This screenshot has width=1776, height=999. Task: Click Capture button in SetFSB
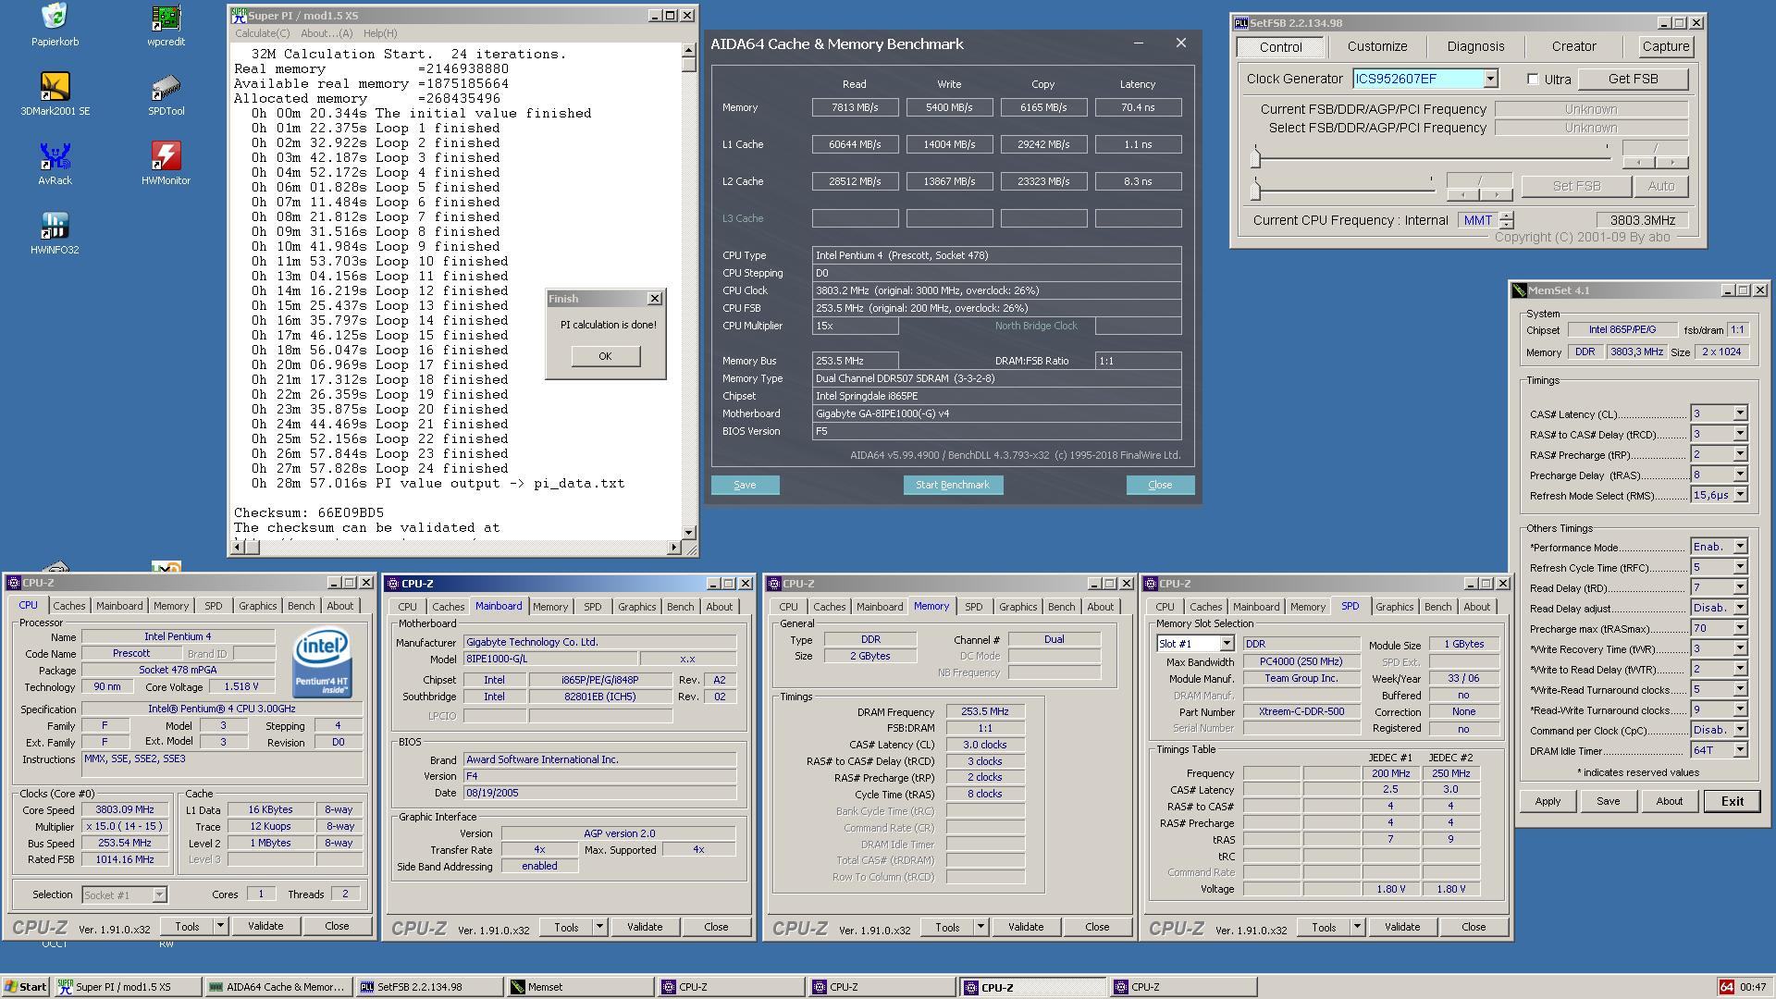point(1665,46)
